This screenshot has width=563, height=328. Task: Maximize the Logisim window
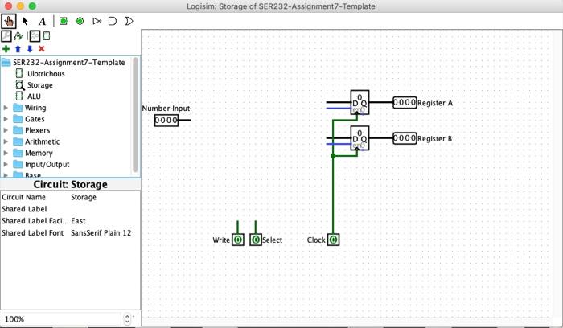click(x=32, y=6)
